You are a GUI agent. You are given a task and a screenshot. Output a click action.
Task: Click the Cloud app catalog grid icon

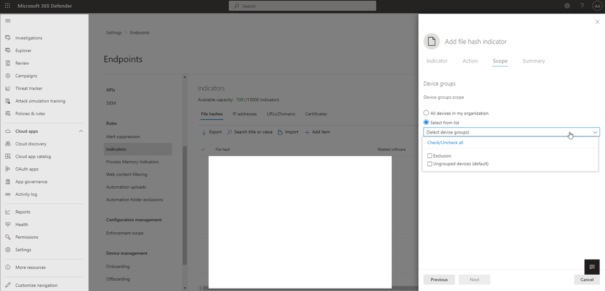click(8, 156)
